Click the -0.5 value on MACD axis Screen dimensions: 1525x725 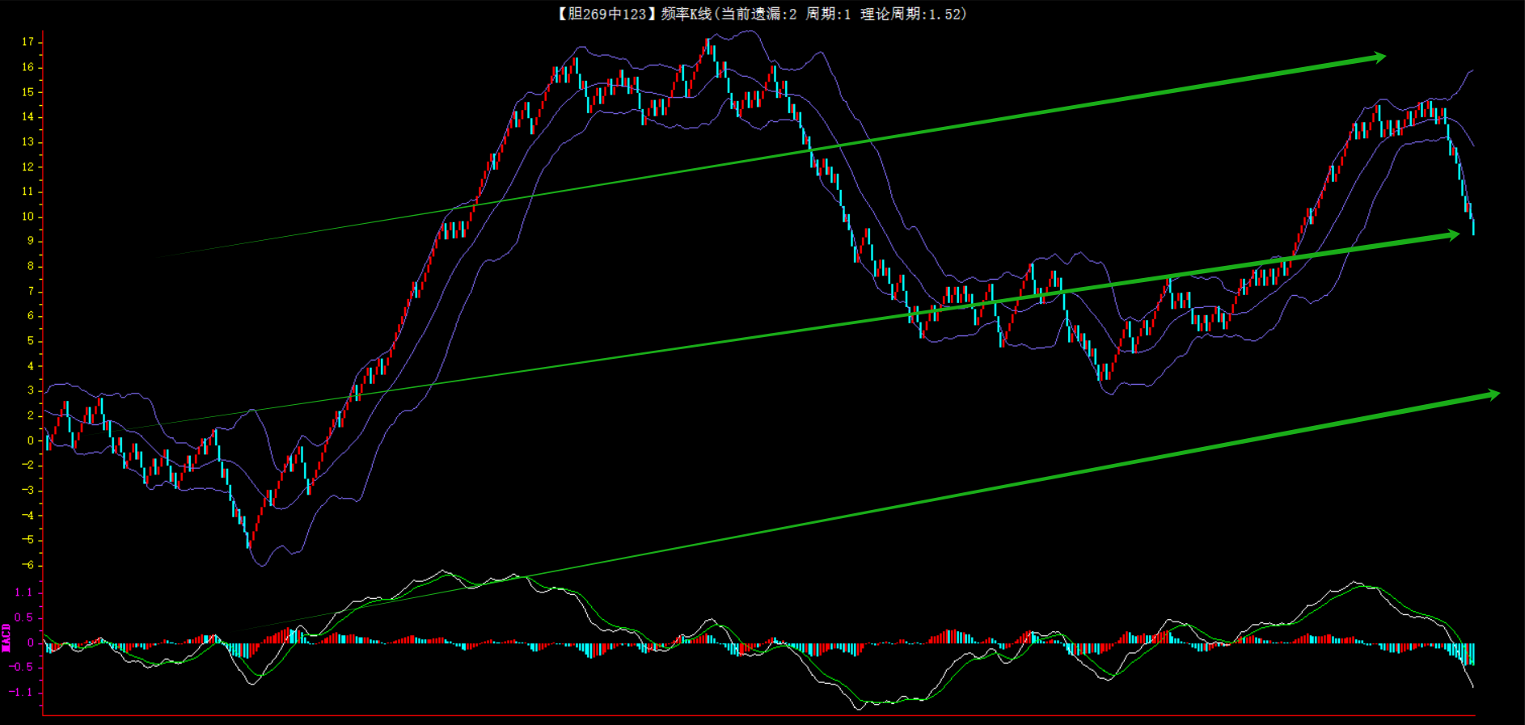tap(21, 668)
